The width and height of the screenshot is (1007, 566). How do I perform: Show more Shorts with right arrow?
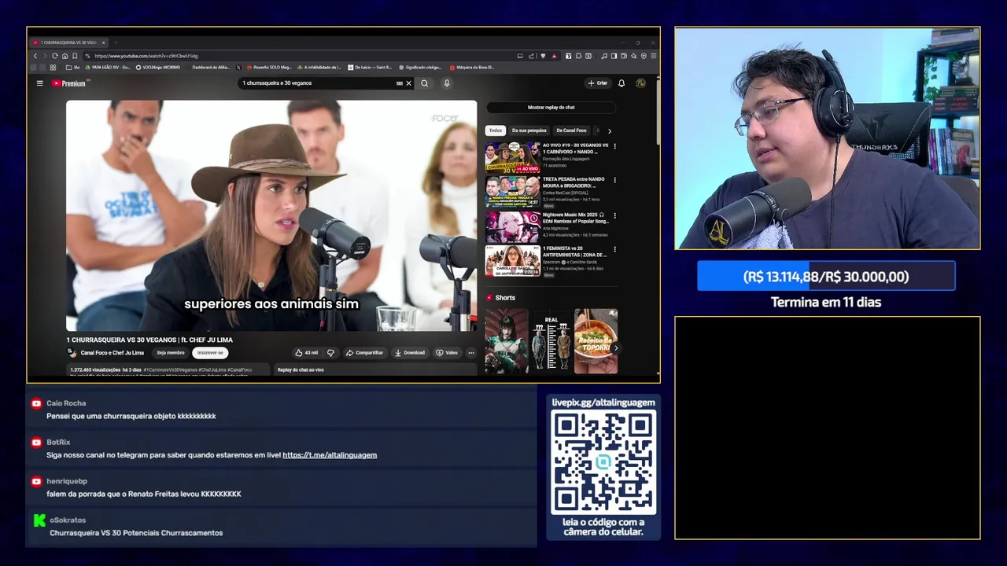pyautogui.click(x=616, y=348)
